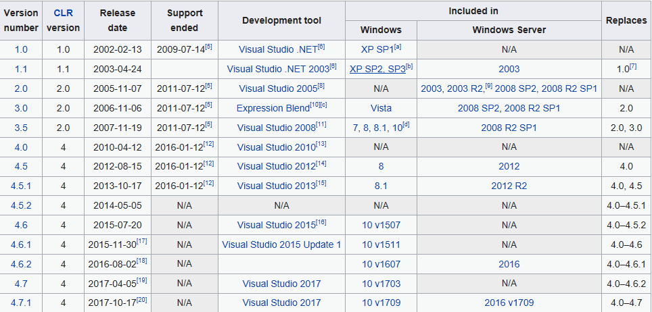Open version 4.5.2 link in Version number column
652x312 pixels.
pos(21,205)
